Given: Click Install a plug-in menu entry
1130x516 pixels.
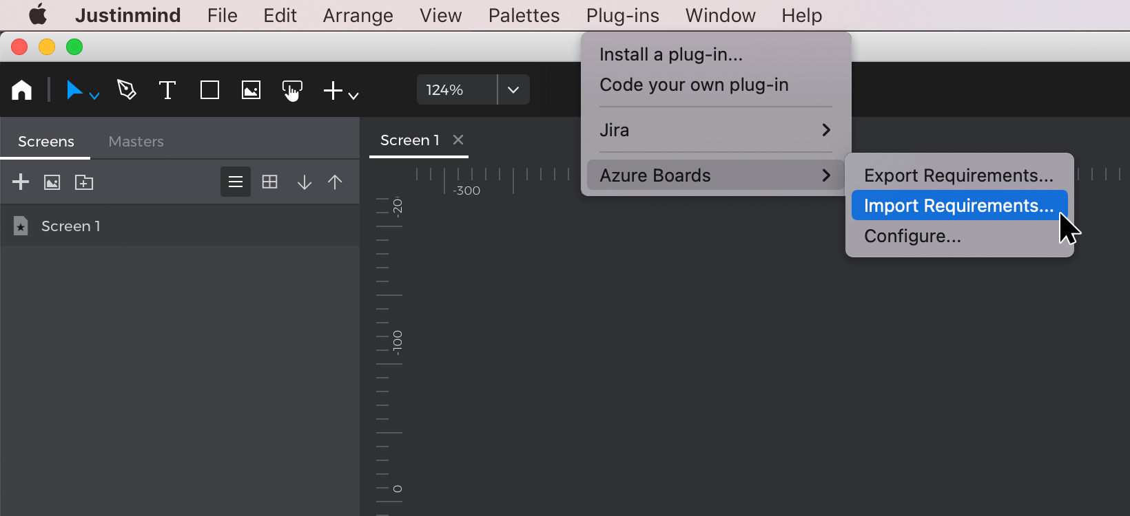Looking at the screenshot, I should tap(671, 54).
